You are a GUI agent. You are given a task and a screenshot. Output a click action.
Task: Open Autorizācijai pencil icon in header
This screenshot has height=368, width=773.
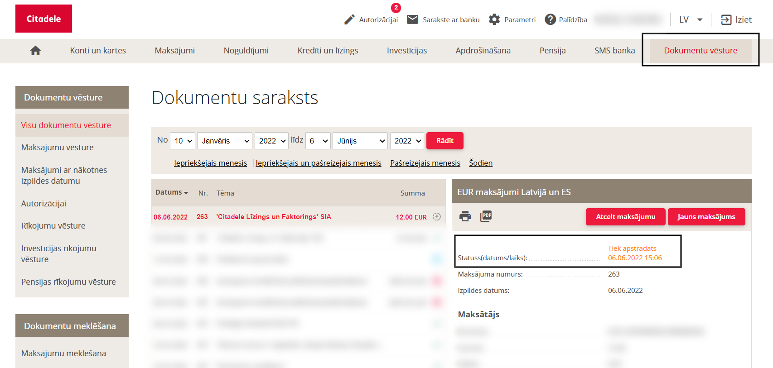[349, 19]
